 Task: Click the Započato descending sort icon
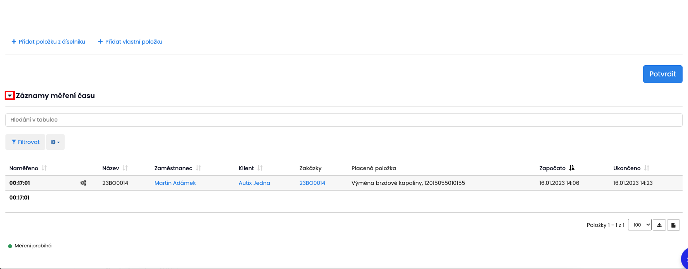(x=572, y=168)
